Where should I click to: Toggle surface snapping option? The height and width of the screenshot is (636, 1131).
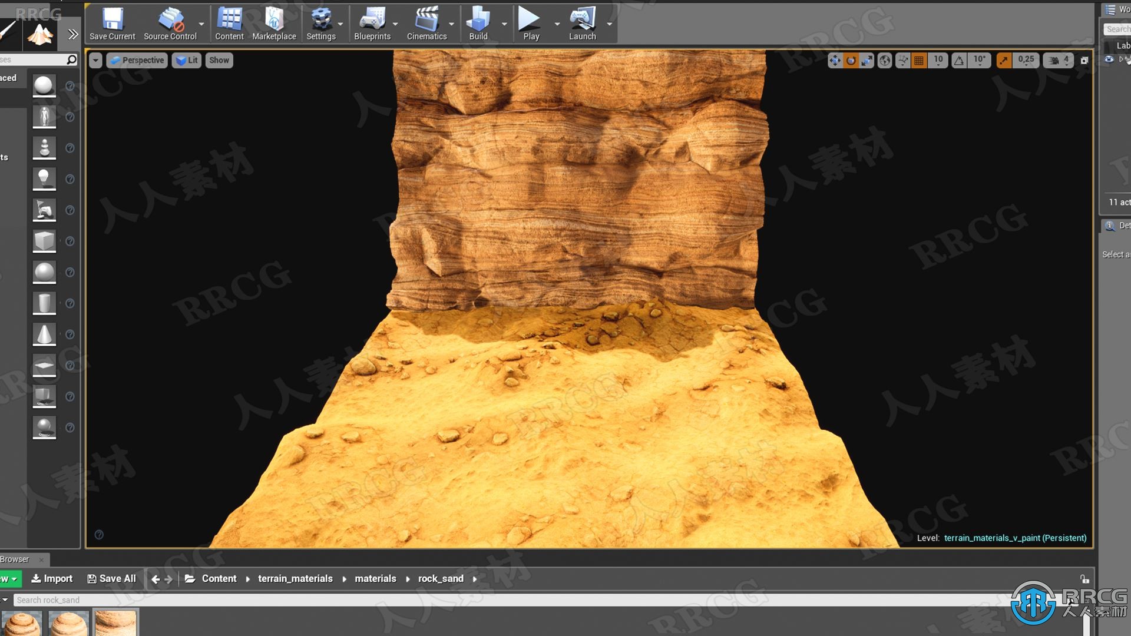coord(902,60)
